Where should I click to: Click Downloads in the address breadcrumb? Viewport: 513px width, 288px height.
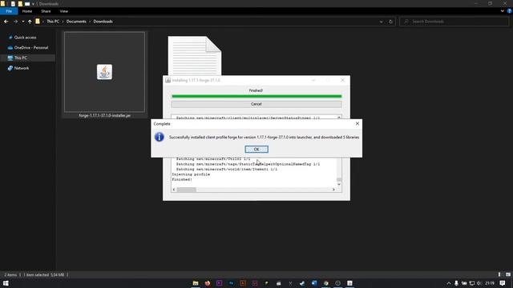[103, 22]
